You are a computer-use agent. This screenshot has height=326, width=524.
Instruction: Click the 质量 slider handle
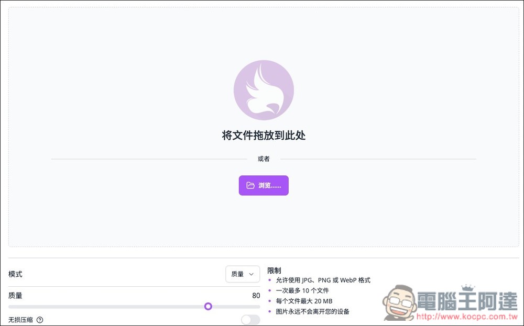tap(208, 306)
